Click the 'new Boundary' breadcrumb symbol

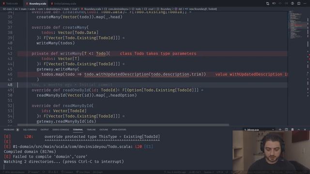pos(201,9)
